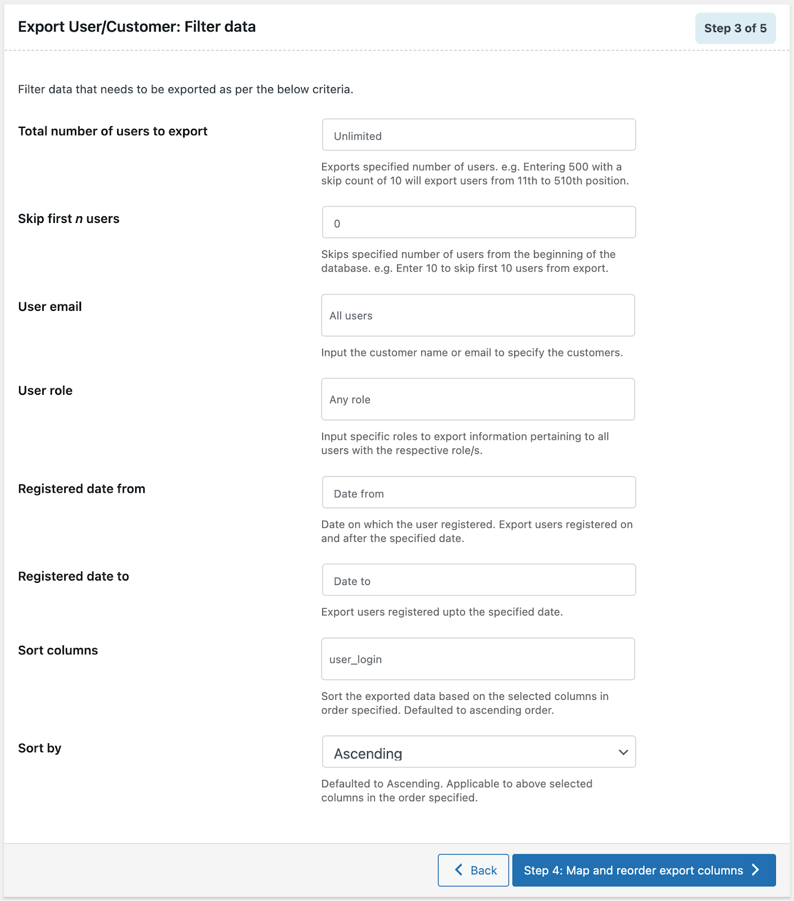Click the Skip first n users label
Image resolution: width=794 pixels, height=901 pixels.
[69, 218]
